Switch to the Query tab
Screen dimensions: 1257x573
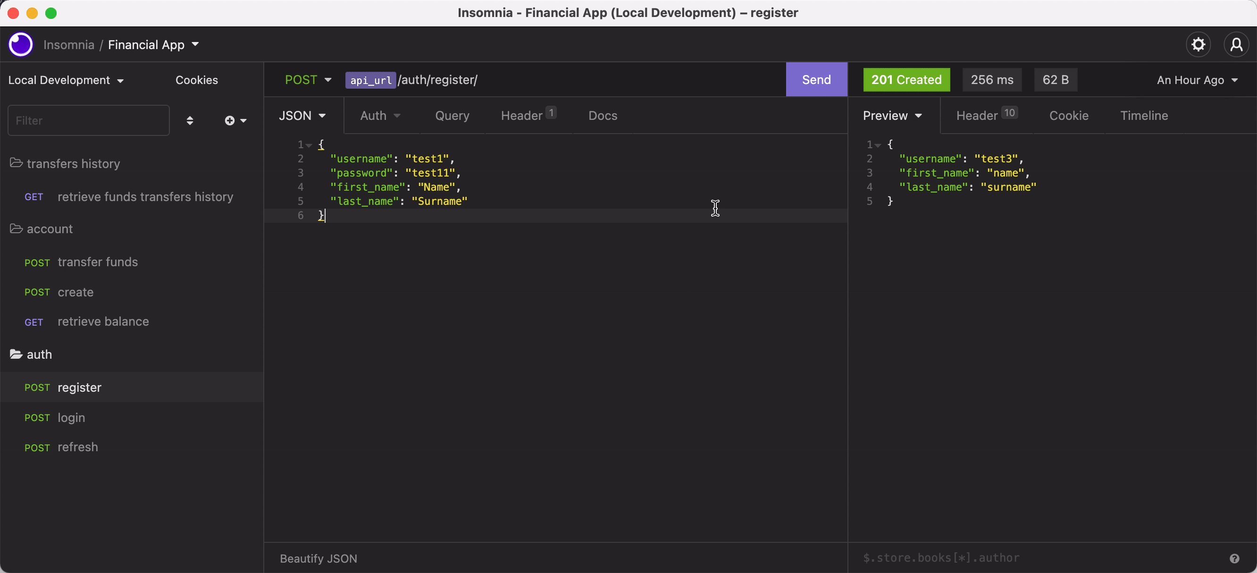coord(452,116)
